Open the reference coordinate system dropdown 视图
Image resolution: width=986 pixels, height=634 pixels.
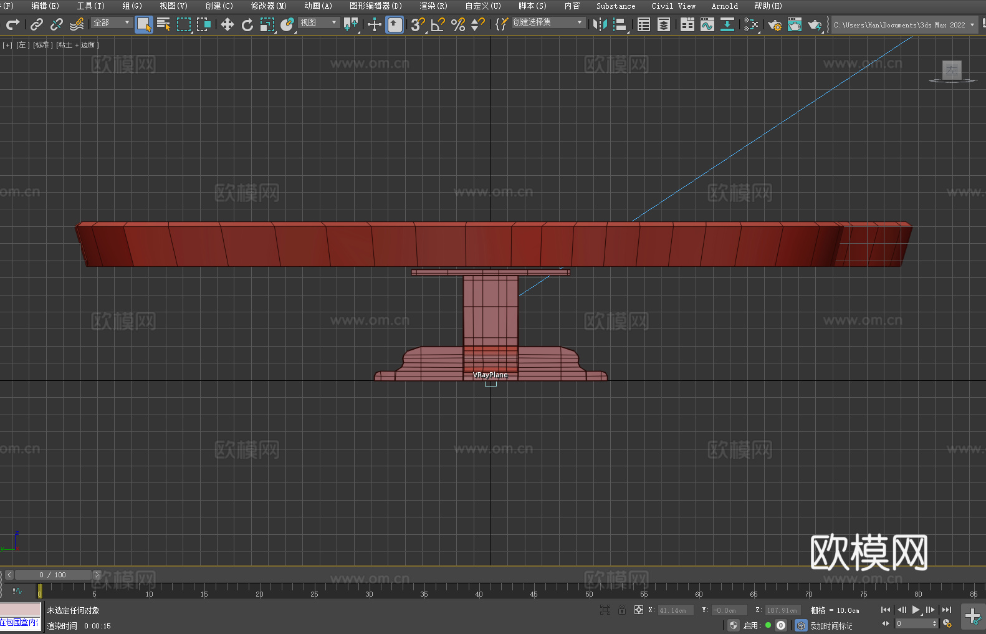[318, 22]
